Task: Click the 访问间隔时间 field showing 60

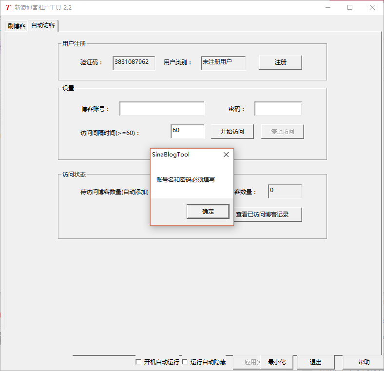Action: click(x=187, y=131)
